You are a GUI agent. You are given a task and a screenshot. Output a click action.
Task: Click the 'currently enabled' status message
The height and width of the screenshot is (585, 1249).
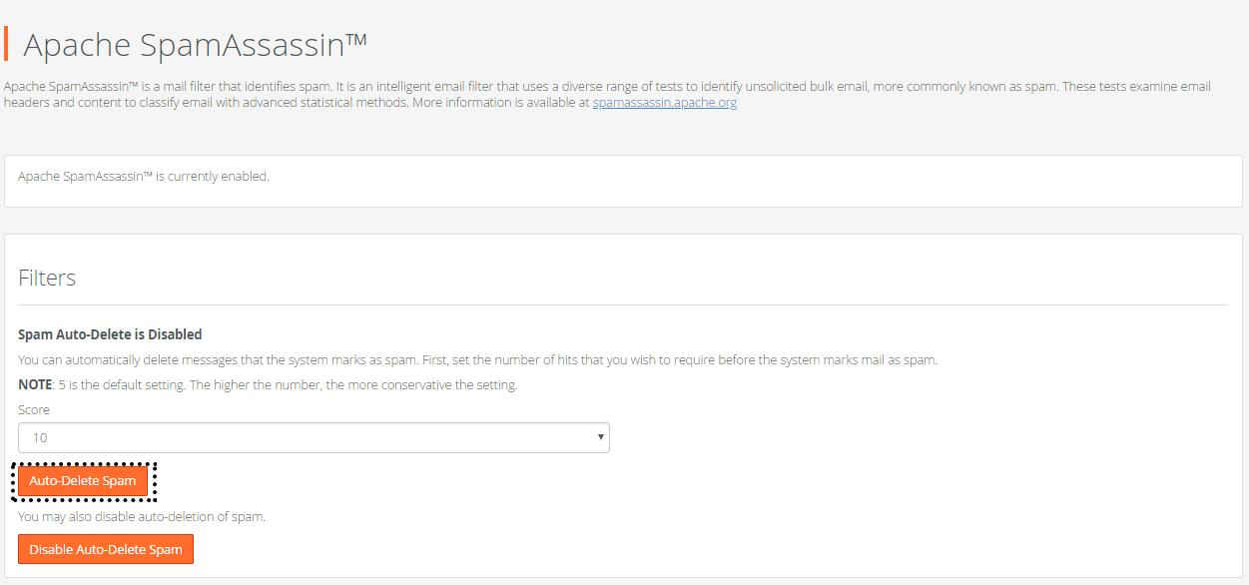[144, 177]
